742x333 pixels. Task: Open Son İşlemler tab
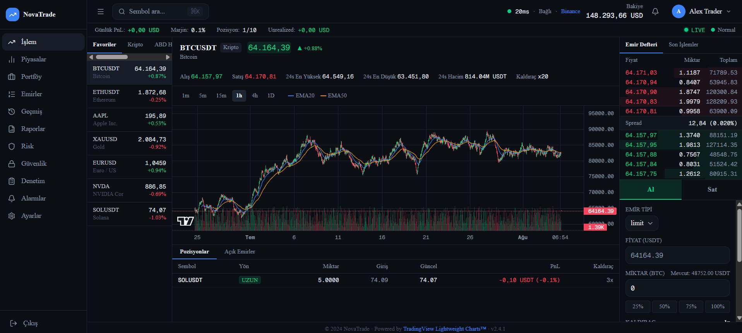pos(684,45)
